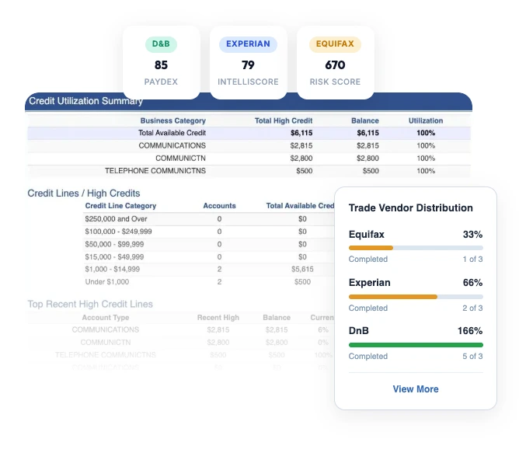Screen dimensions: 519x453
Task: Click the Experian 66% progress bar
Action: pyautogui.click(x=416, y=297)
